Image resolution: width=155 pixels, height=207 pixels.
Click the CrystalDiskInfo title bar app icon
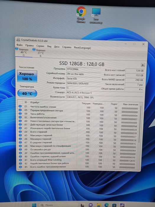18,39
